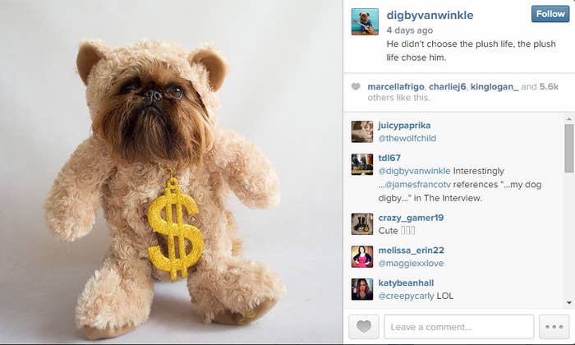The width and height of the screenshot is (575, 345).
Task: Click juicypaprika's avatar thumbnail
Action: [x=362, y=131]
